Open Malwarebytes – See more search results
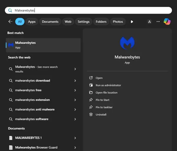This screenshot has width=177, height=151. tap(43, 69)
